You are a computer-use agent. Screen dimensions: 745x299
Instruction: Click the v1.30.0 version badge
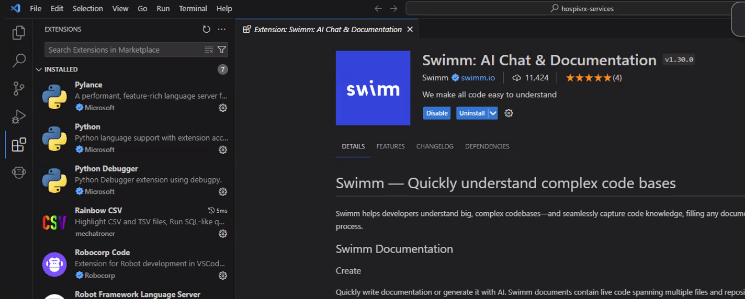click(x=679, y=60)
